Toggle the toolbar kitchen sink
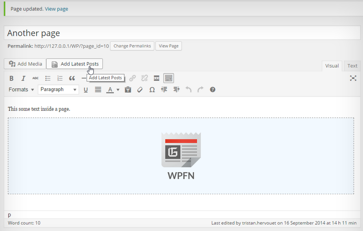 [x=168, y=78]
